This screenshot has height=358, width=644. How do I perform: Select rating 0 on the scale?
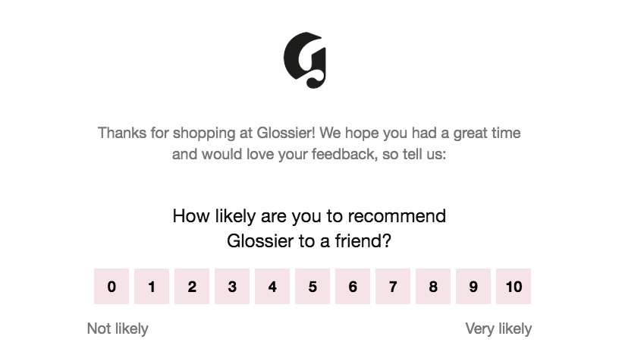pos(112,287)
